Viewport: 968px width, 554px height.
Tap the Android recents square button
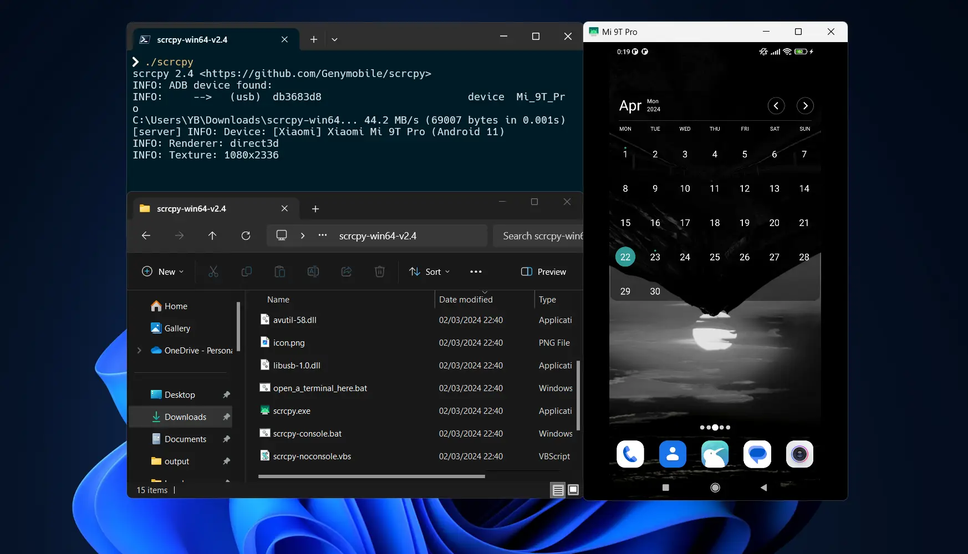[x=666, y=488]
